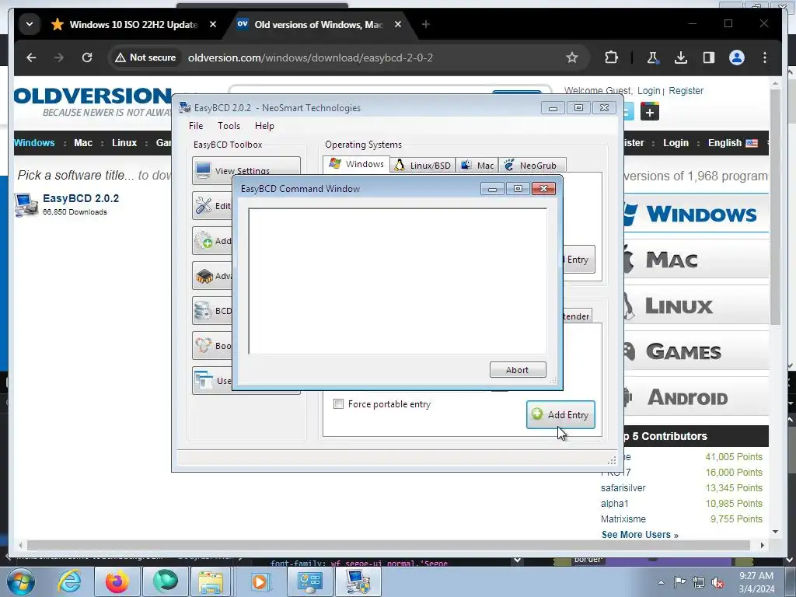Open the Tools menu in EasyBCD
This screenshot has height=597, width=796.
click(229, 126)
